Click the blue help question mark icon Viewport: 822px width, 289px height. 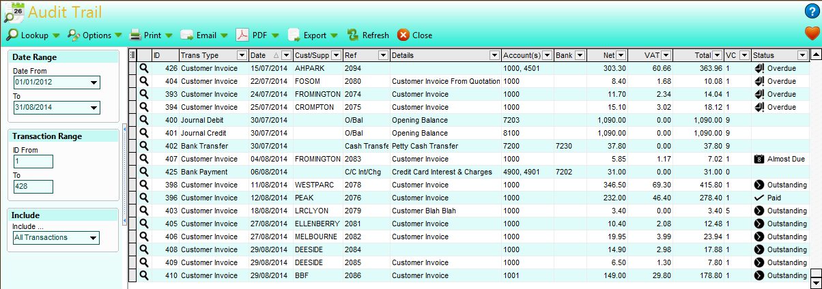pyautogui.click(x=811, y=10)
